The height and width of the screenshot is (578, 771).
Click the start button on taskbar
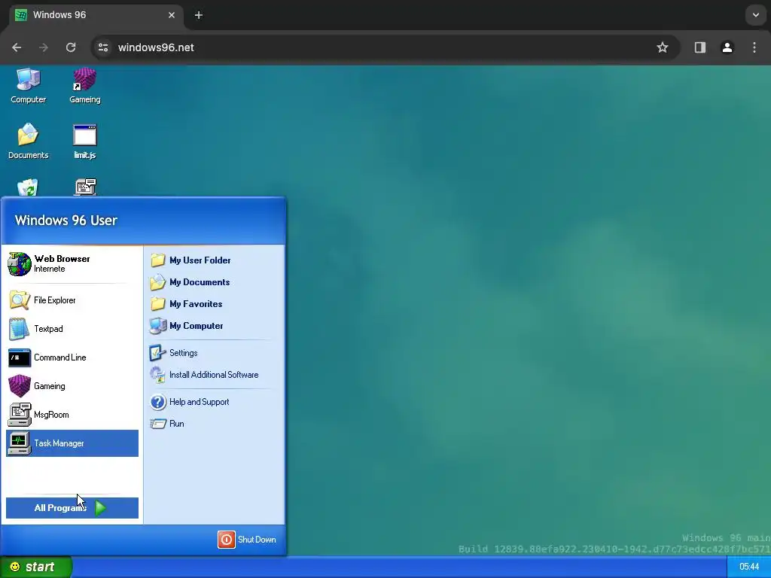coord(36,567)
